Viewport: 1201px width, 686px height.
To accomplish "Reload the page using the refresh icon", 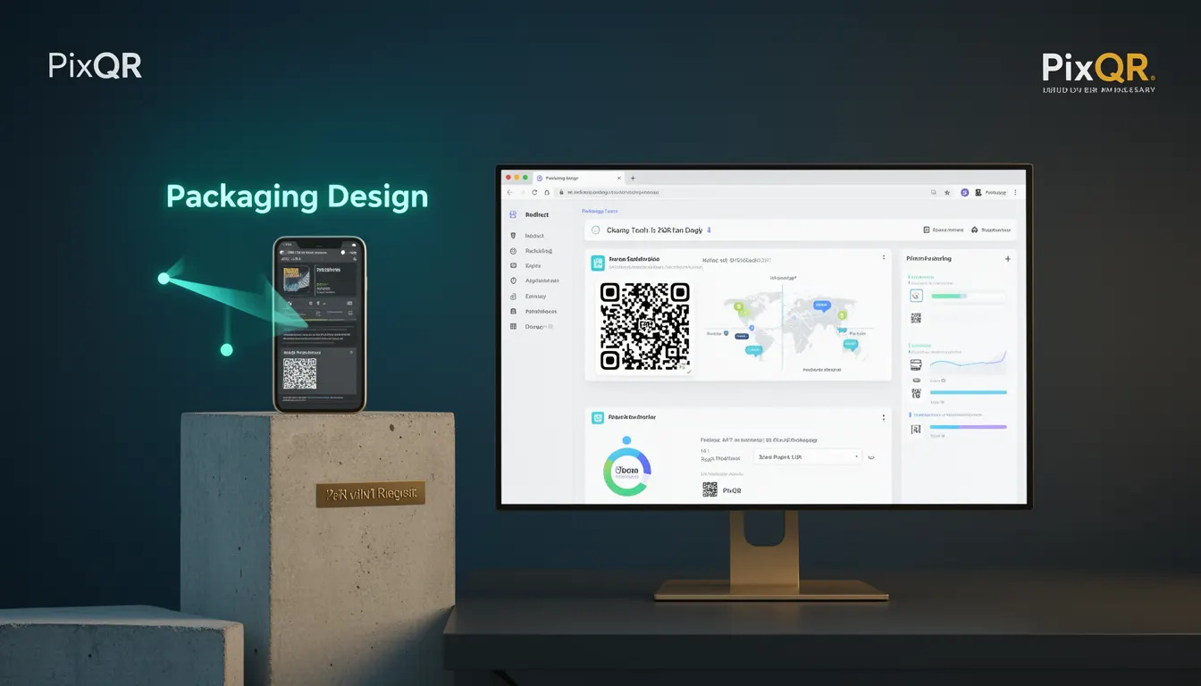I will click(534, 192).
